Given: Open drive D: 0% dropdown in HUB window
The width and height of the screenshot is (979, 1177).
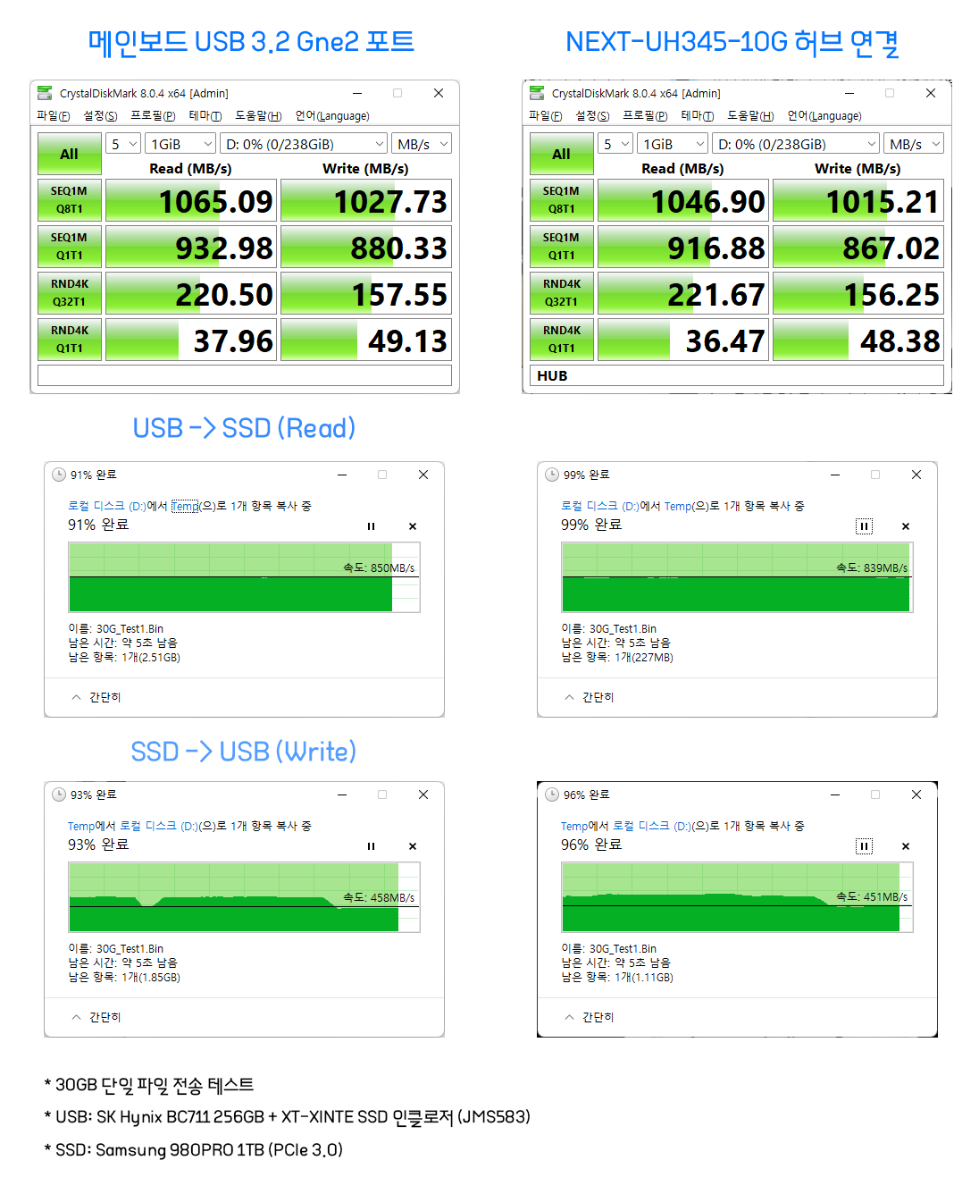Looking at the screenshot, I should (796, 144).
